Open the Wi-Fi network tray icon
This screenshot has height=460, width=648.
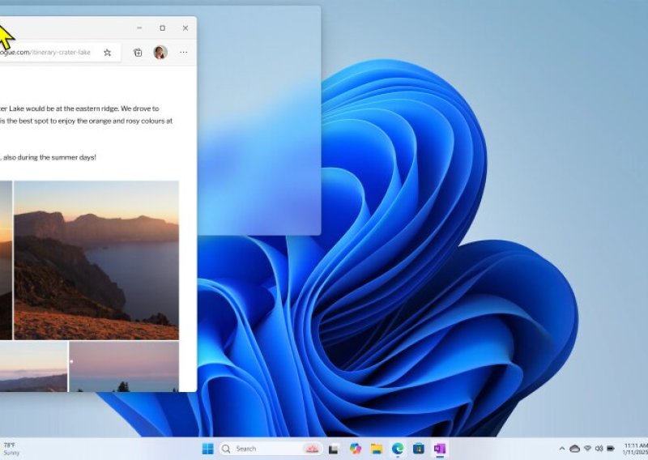[x=587, y=449]
